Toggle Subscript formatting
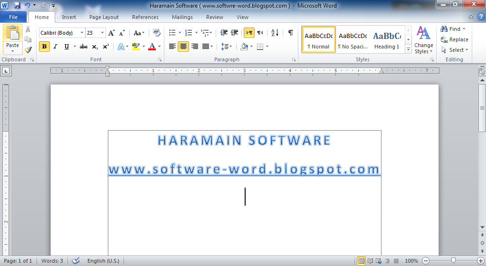This screenshot has width=486, height=266. [95, 47]
